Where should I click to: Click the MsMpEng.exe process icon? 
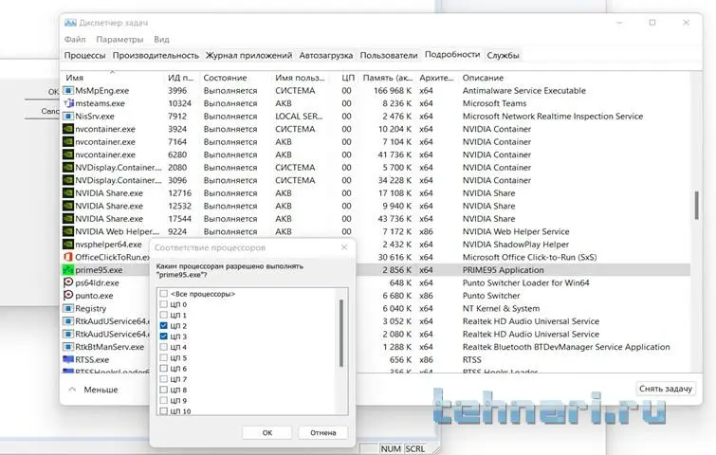[68, 90]
